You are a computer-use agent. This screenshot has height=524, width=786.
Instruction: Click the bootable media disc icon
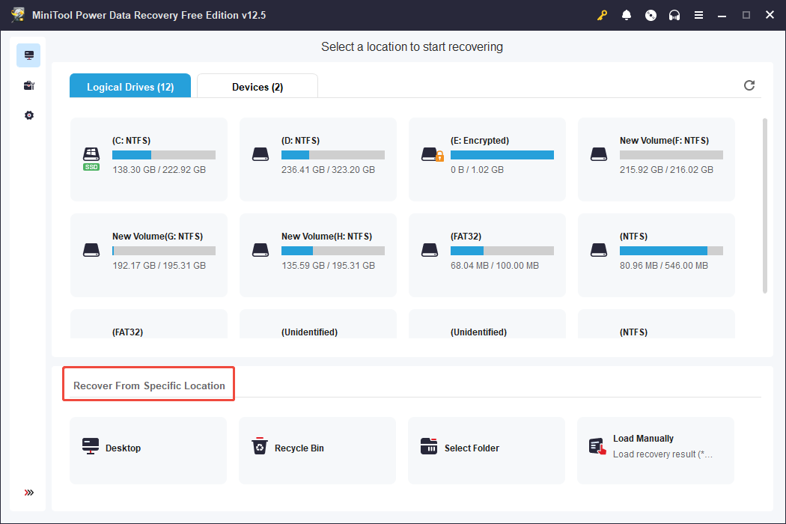tap(651, 15)
